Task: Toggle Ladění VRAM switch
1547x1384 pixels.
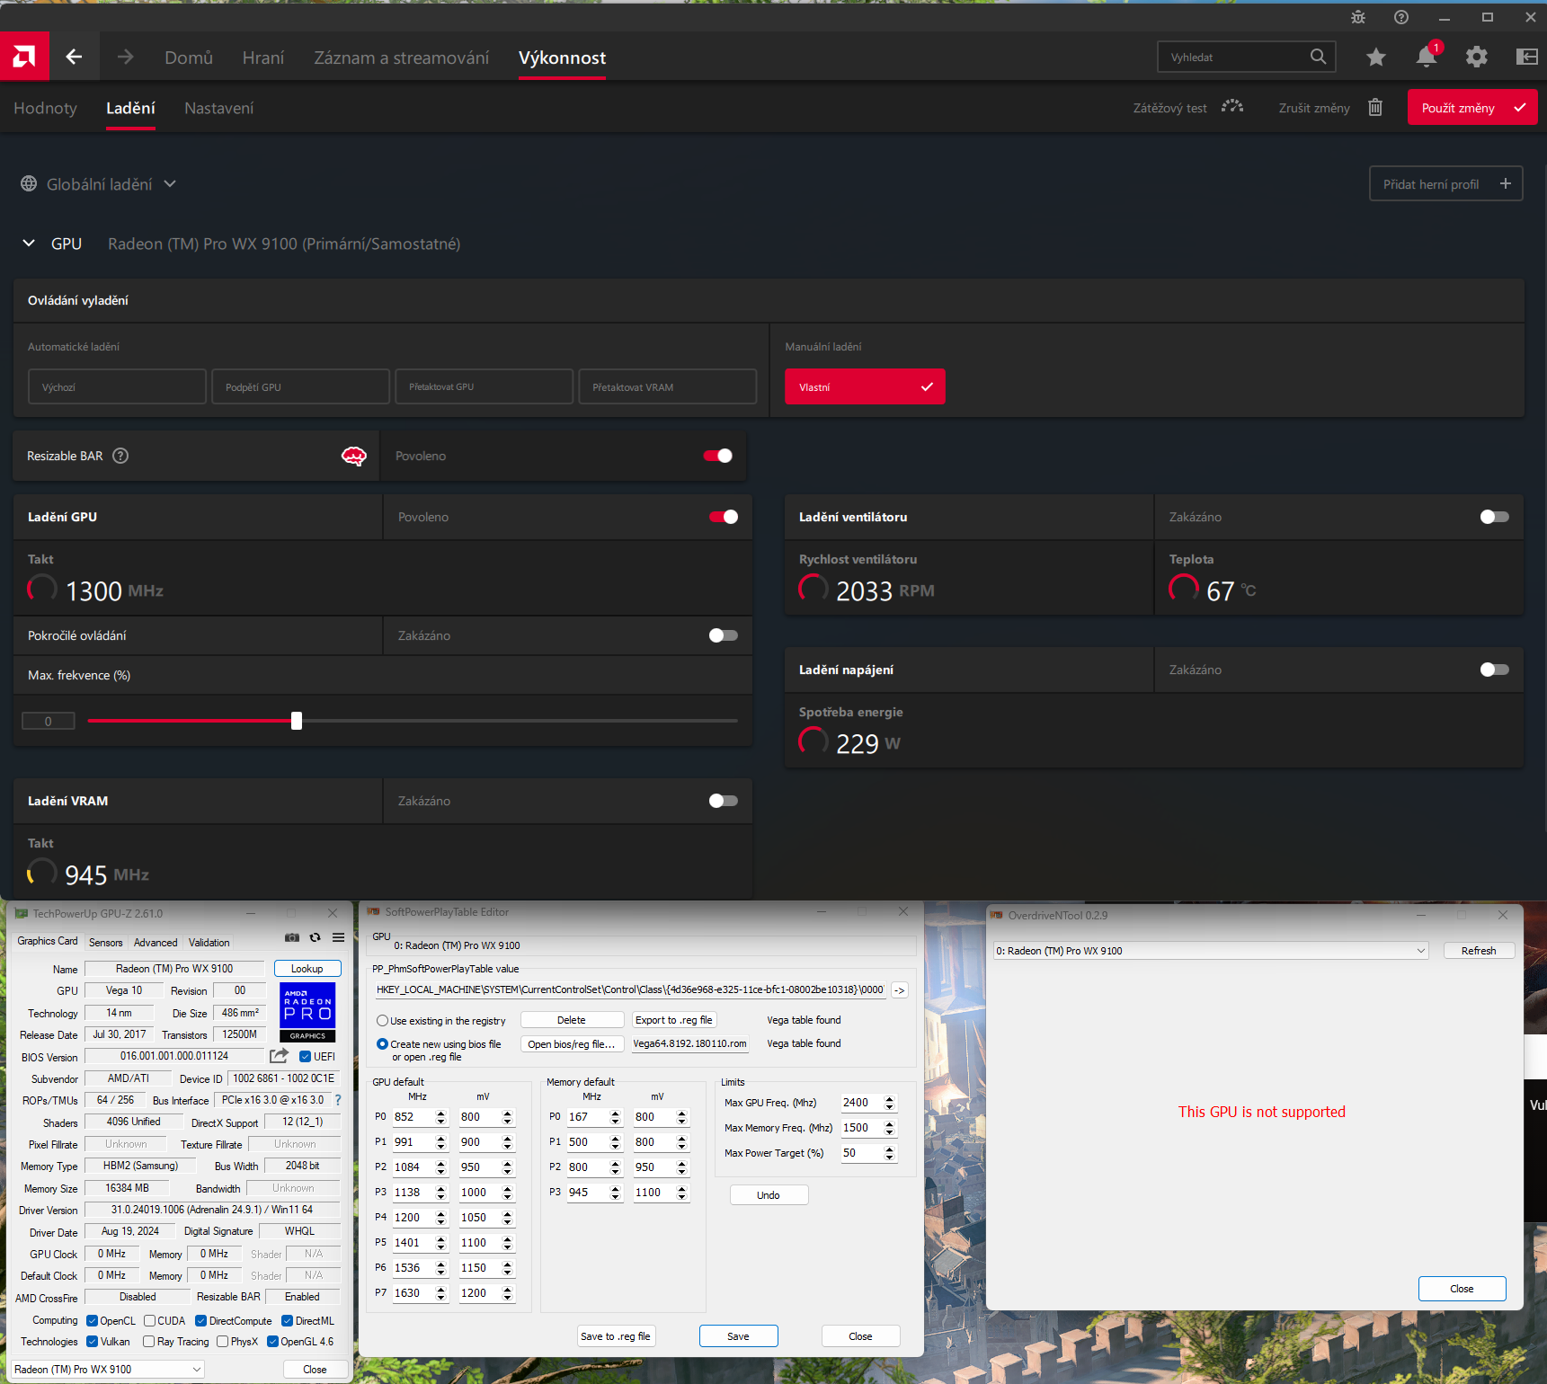Action: pos(724,801)
